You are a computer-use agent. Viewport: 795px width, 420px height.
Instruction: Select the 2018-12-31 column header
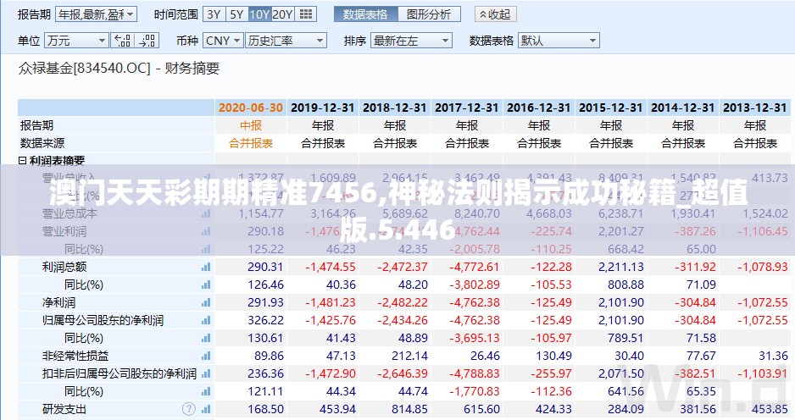394,108
